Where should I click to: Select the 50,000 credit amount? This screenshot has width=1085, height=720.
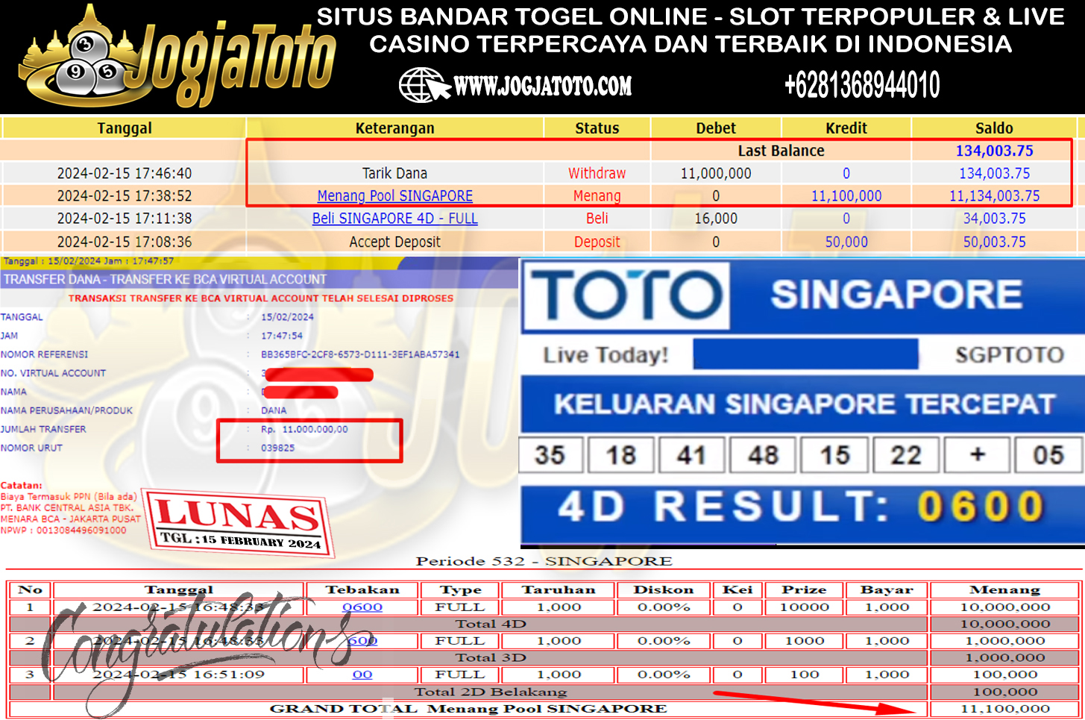point(846,242)
